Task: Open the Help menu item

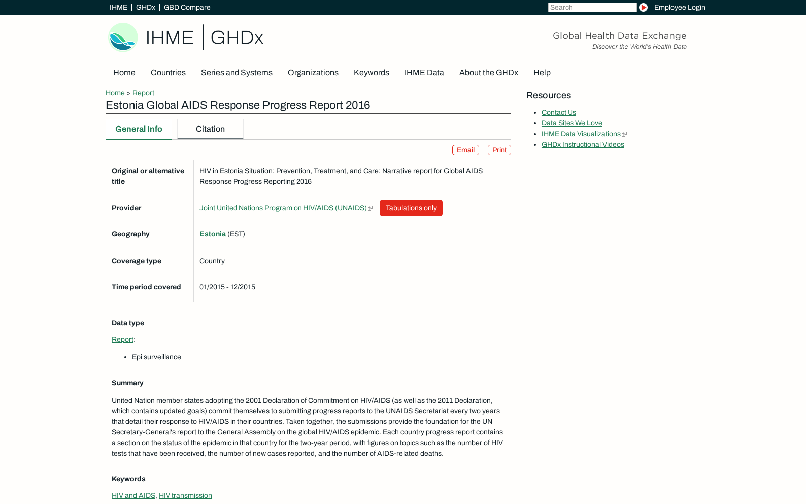Action: pyautogui.click(x=542, y=73)
